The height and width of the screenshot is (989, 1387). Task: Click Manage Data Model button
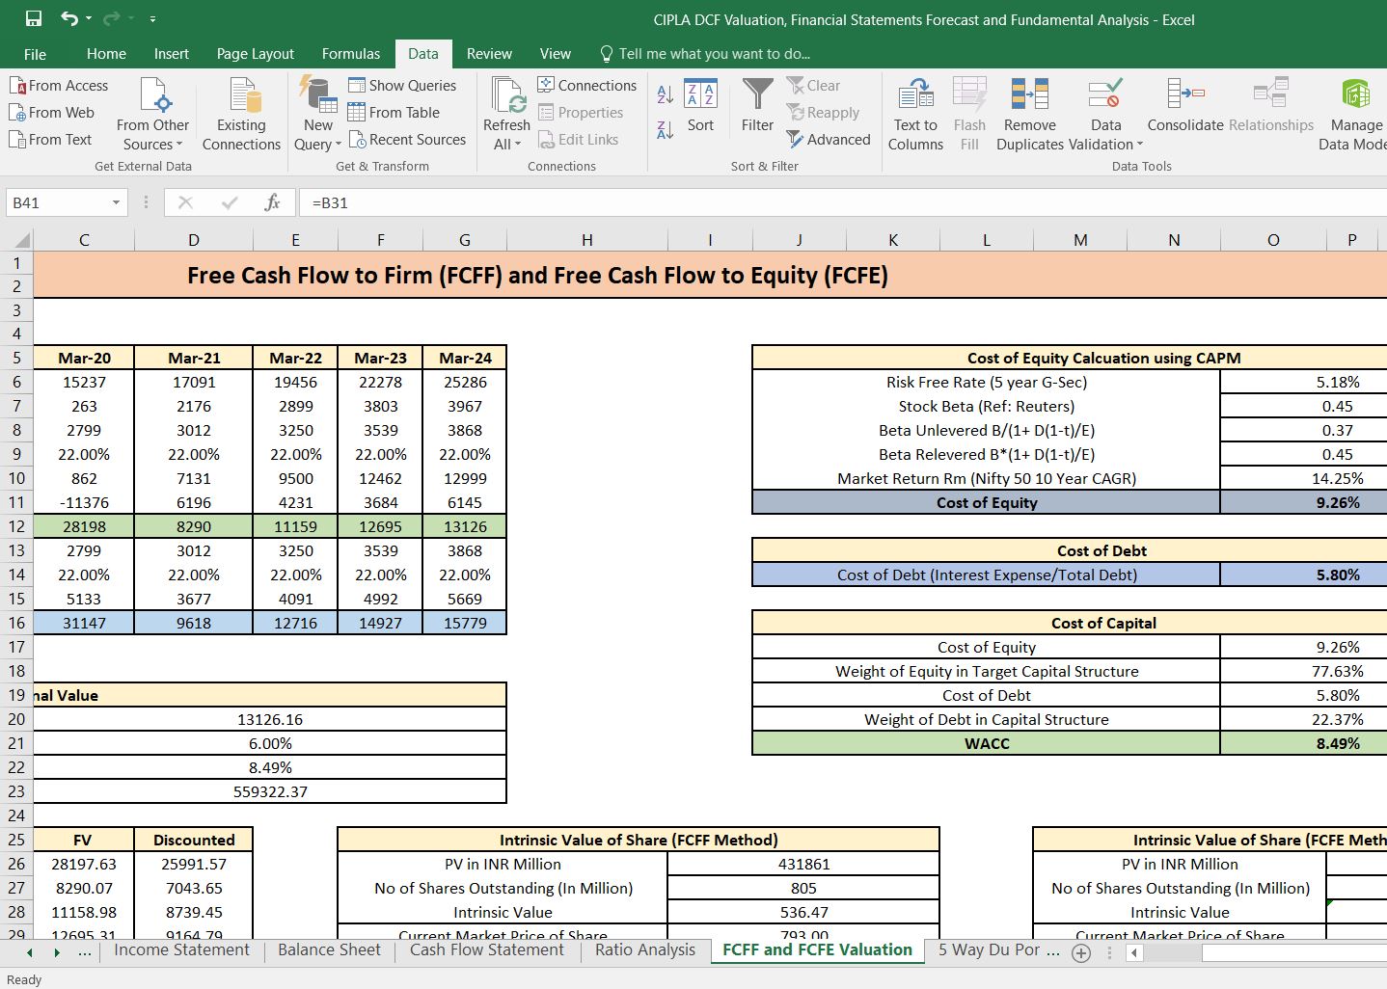(x=1354, y=114)
